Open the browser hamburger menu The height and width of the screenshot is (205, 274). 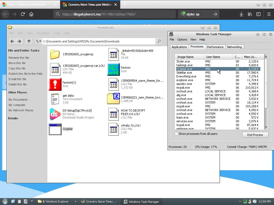click(x=269, y=14)
